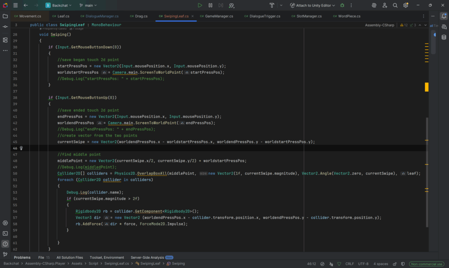Open the Commit tool window icon
The height and width of the screenshot is (268, 449).
pyautogui.click(x=5, y=27)
